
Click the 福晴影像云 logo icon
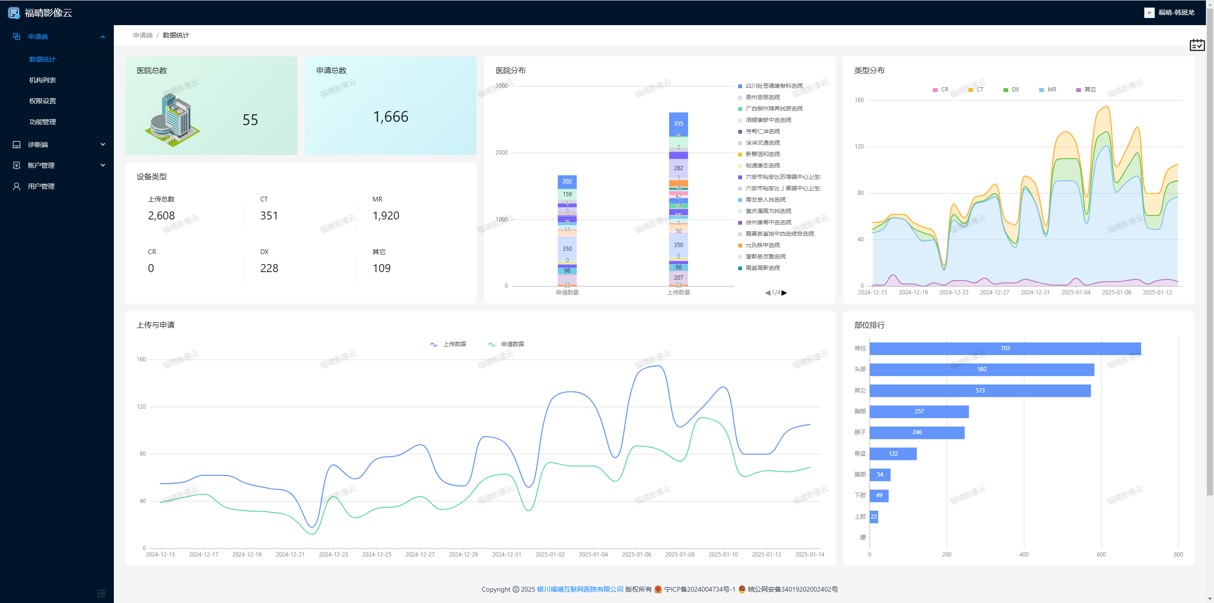click(x=14, y=13)
